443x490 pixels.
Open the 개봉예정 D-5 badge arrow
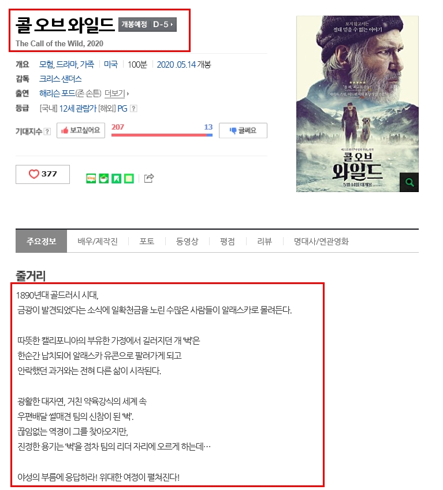pos(147,24)
